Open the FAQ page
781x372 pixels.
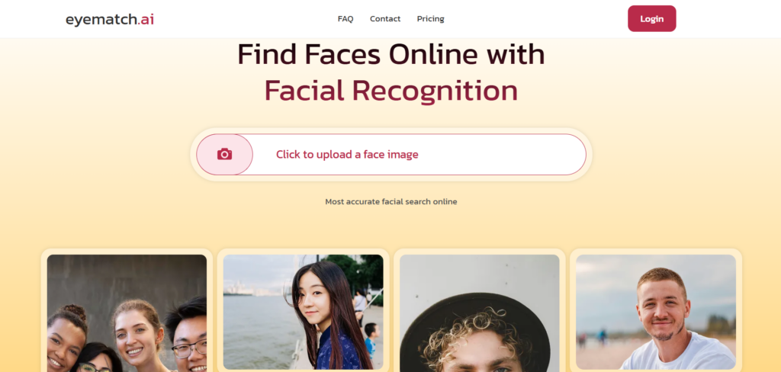[x=346, y=19]
